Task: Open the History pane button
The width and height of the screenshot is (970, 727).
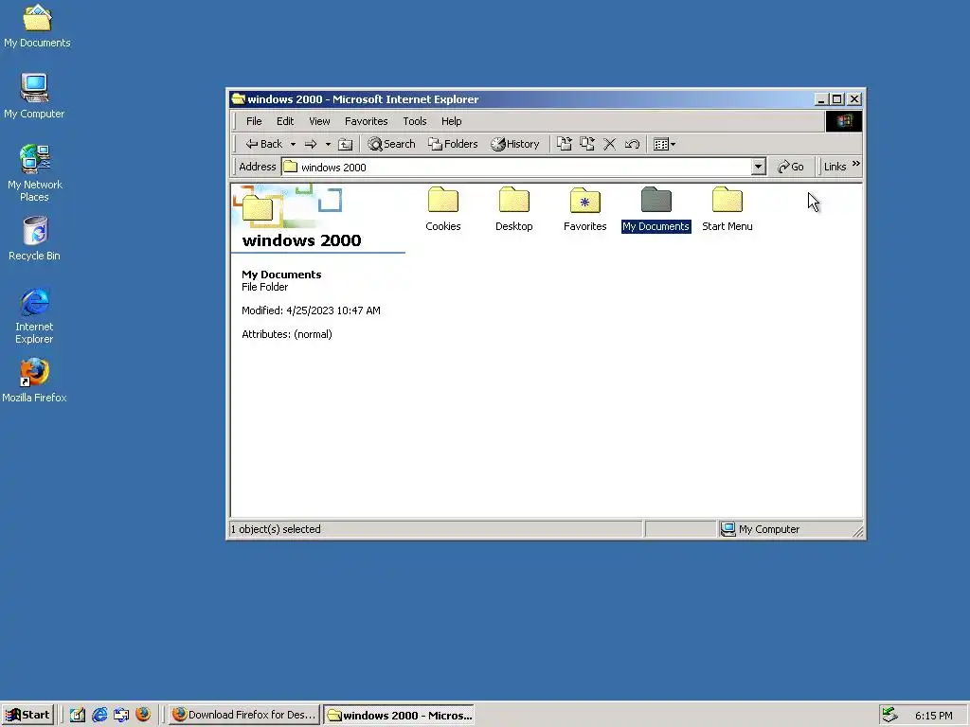Action: point(514,144)
